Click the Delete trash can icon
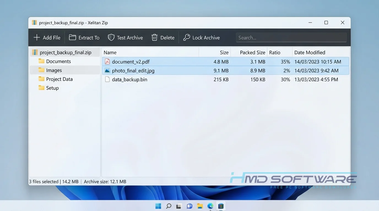Viewport: 379px width, 211px height. pyautogui.click(x=155, y=37)
